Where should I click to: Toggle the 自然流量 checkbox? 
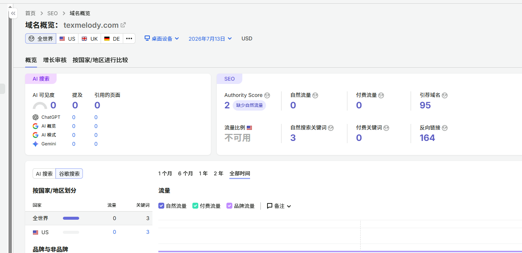tap(161, 206)
